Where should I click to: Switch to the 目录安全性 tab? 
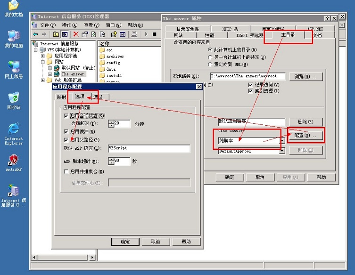click(x=188, y=29)
